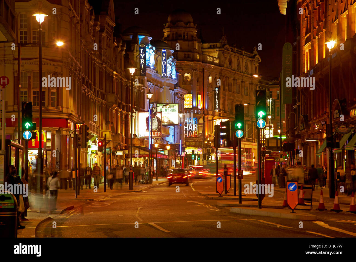Click the red bus stop H roundel
Image resolution: width=356 pixels, height=262 pixels.
4,81
